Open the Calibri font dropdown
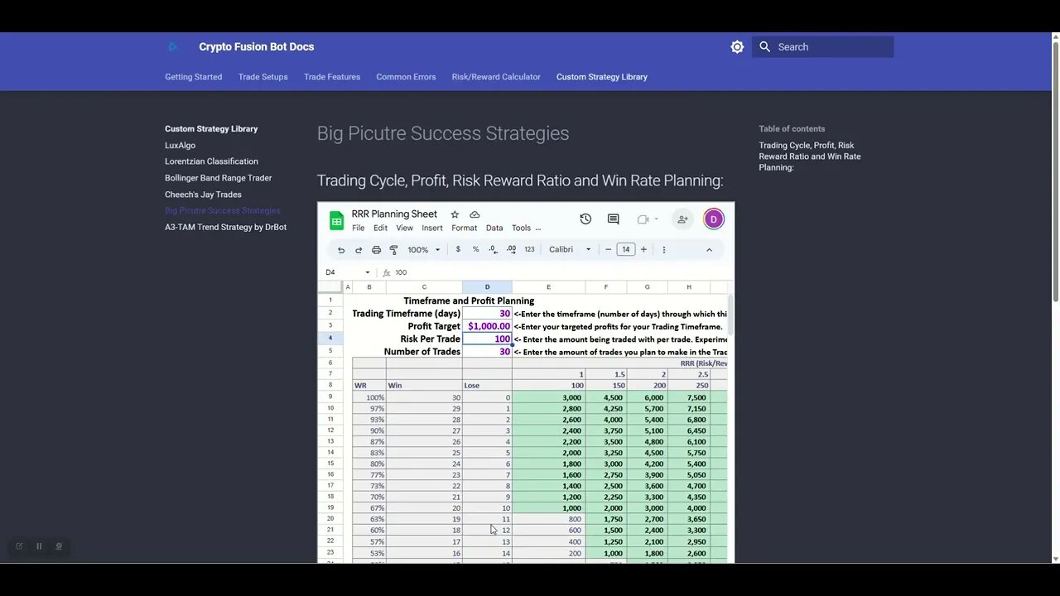 tap(570, 249)
